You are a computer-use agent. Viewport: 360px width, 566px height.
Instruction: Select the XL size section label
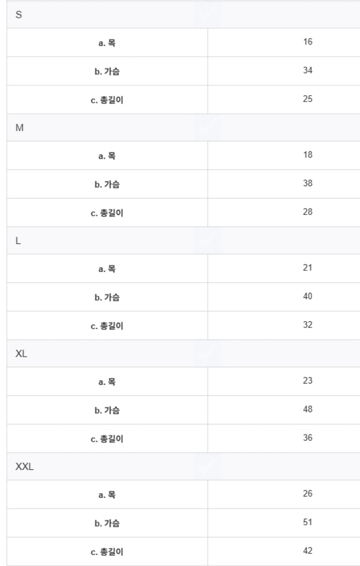point(21,353)
